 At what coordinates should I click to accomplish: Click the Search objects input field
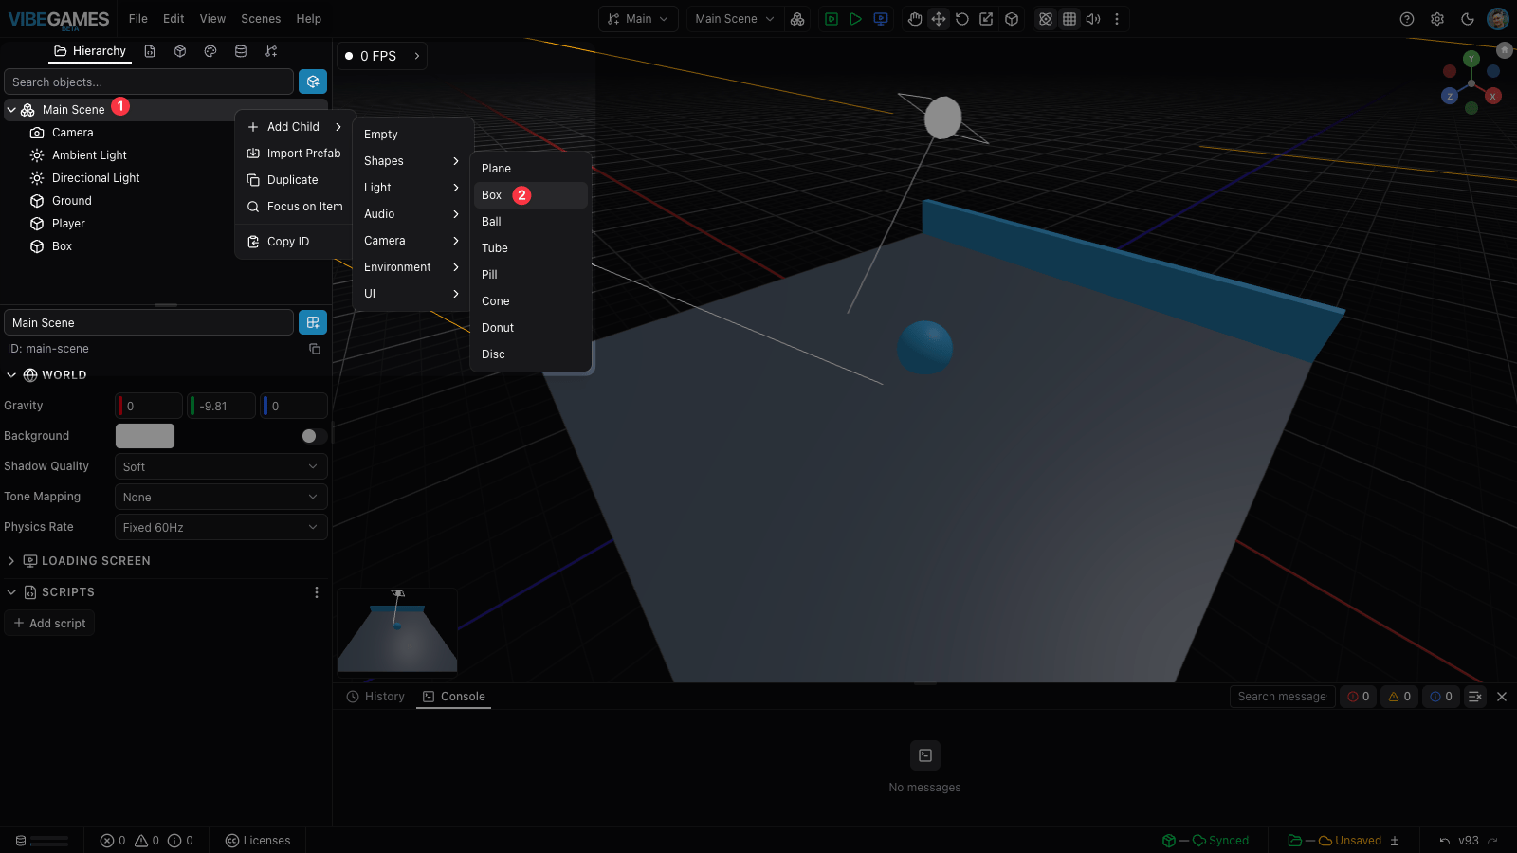coord(149,82)
